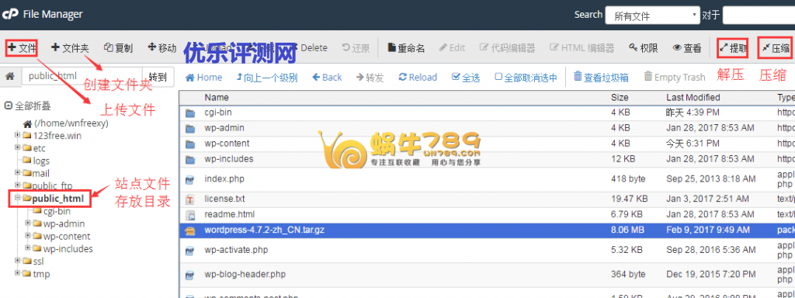Viewport: 795px width, 298px height.
Task: Click the 移动 move tool
Action: point(161,48)
